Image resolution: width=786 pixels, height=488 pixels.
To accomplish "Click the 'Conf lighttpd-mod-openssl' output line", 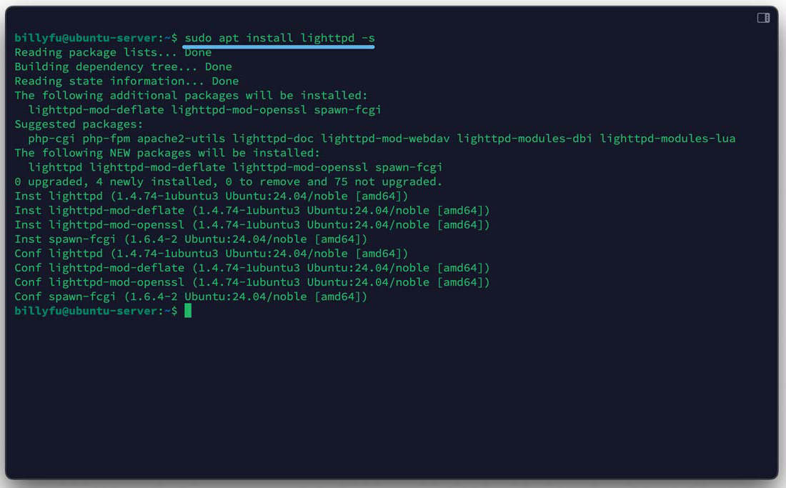I will tap(252, 282).
